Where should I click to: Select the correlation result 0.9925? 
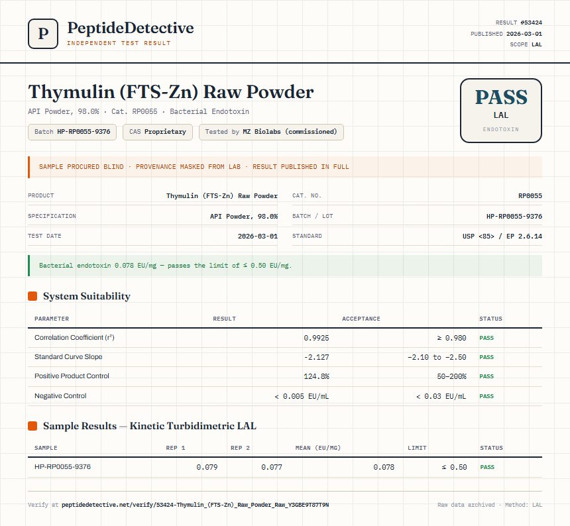(x=316, y=338)
